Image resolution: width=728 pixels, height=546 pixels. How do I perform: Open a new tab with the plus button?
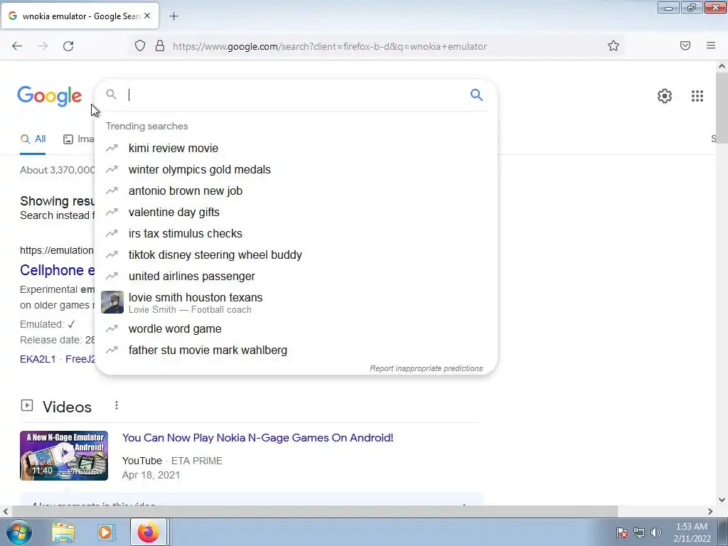pos(173,16)
